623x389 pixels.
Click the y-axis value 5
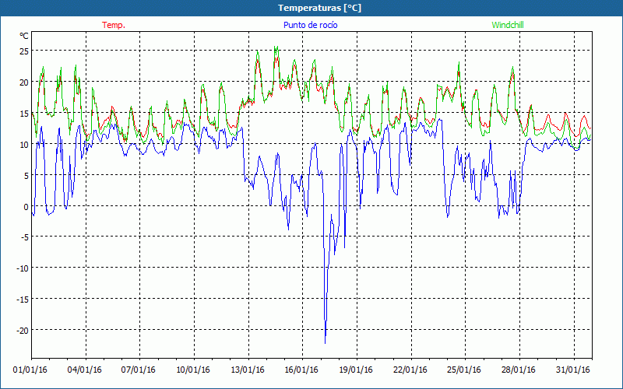tap(26, 175)
